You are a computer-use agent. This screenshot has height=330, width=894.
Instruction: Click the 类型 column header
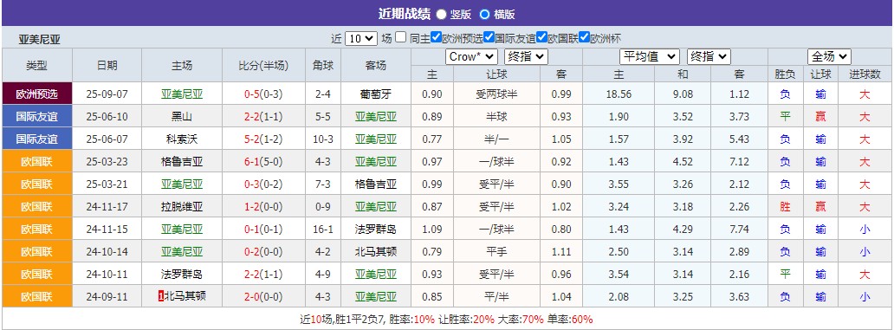[x=37, y=66]
